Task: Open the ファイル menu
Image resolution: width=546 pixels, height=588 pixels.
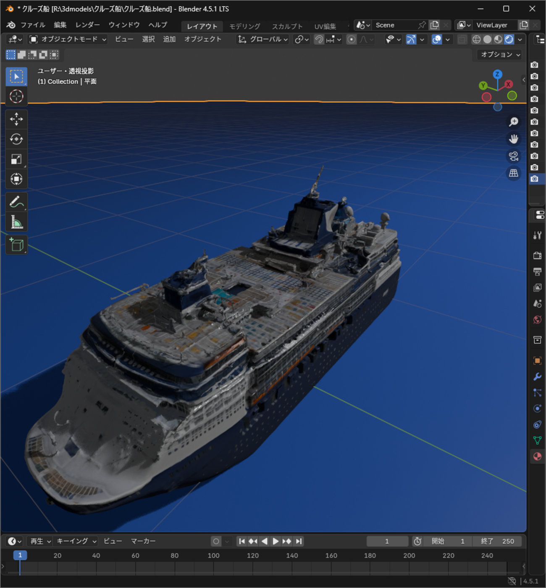Action: coord(32,25)
